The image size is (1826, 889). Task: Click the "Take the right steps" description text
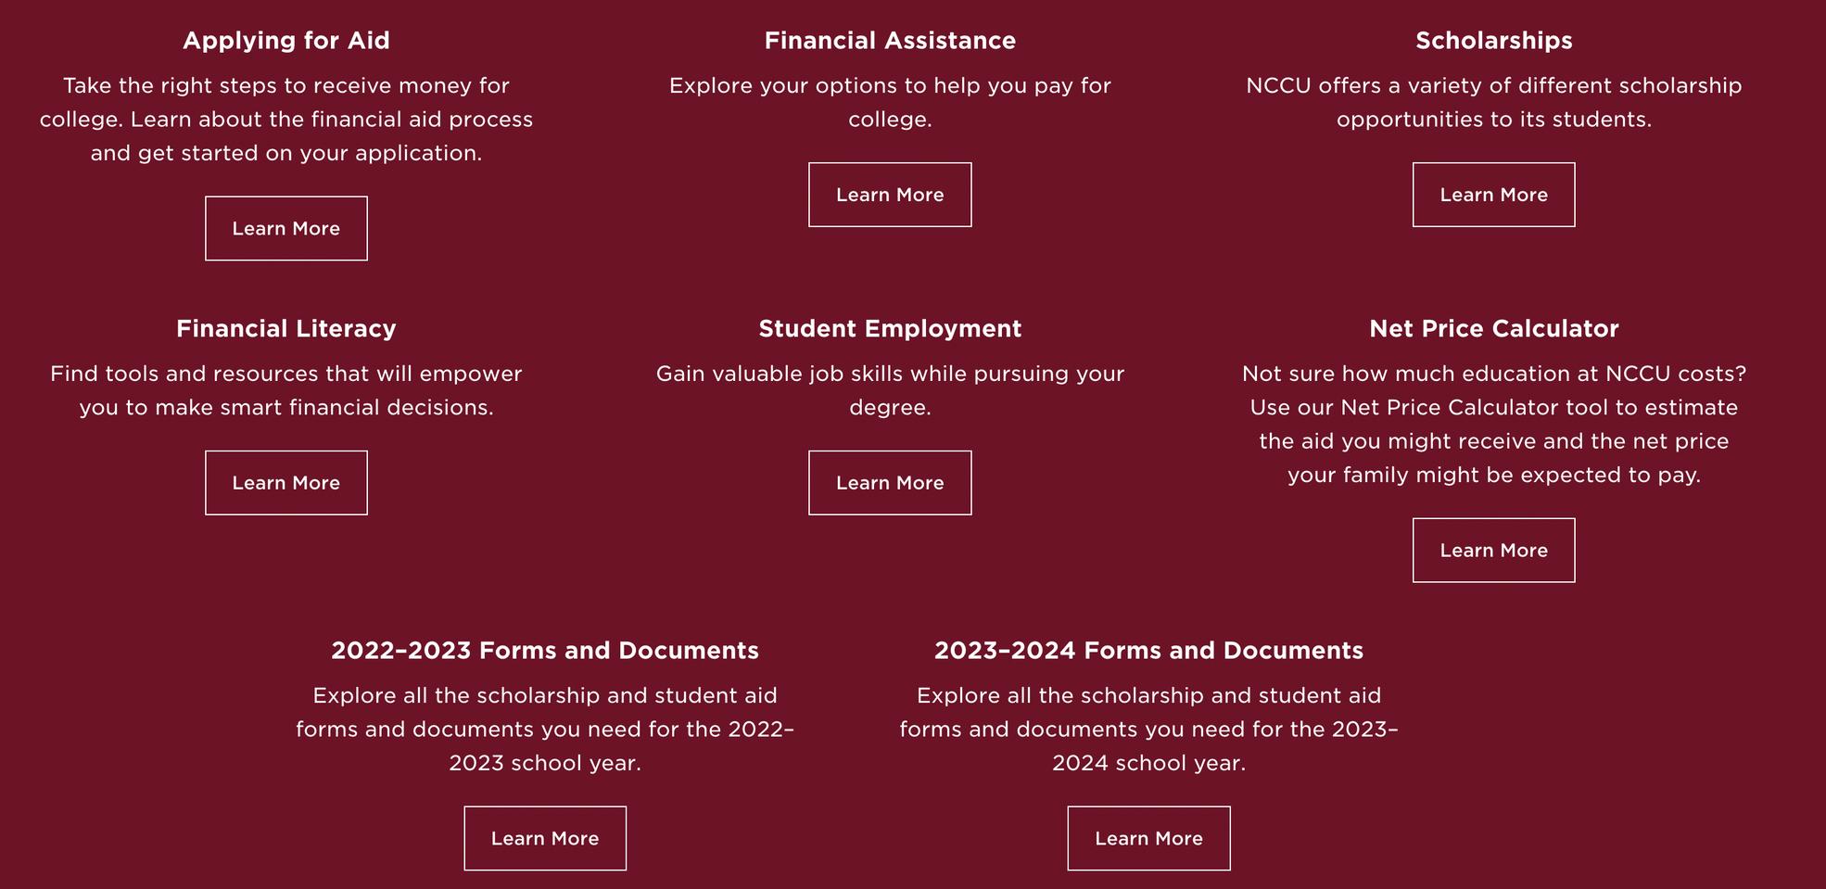click(x=285, y=120)
